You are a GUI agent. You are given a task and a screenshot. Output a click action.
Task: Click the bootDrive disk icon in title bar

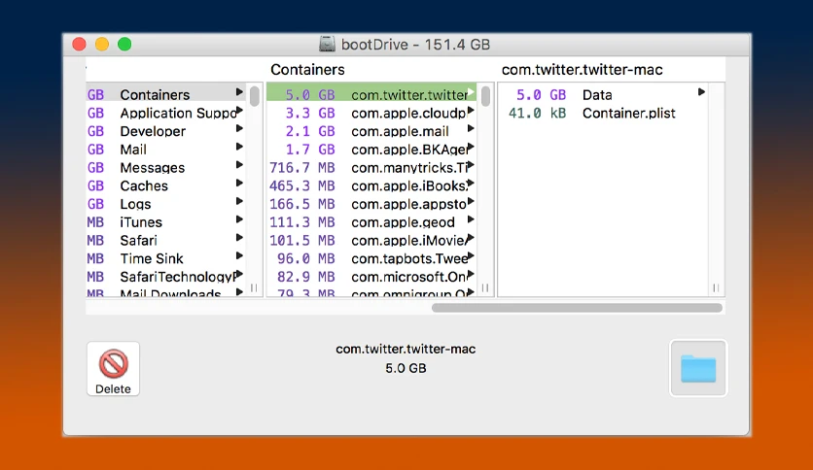[x=327, y=44]
